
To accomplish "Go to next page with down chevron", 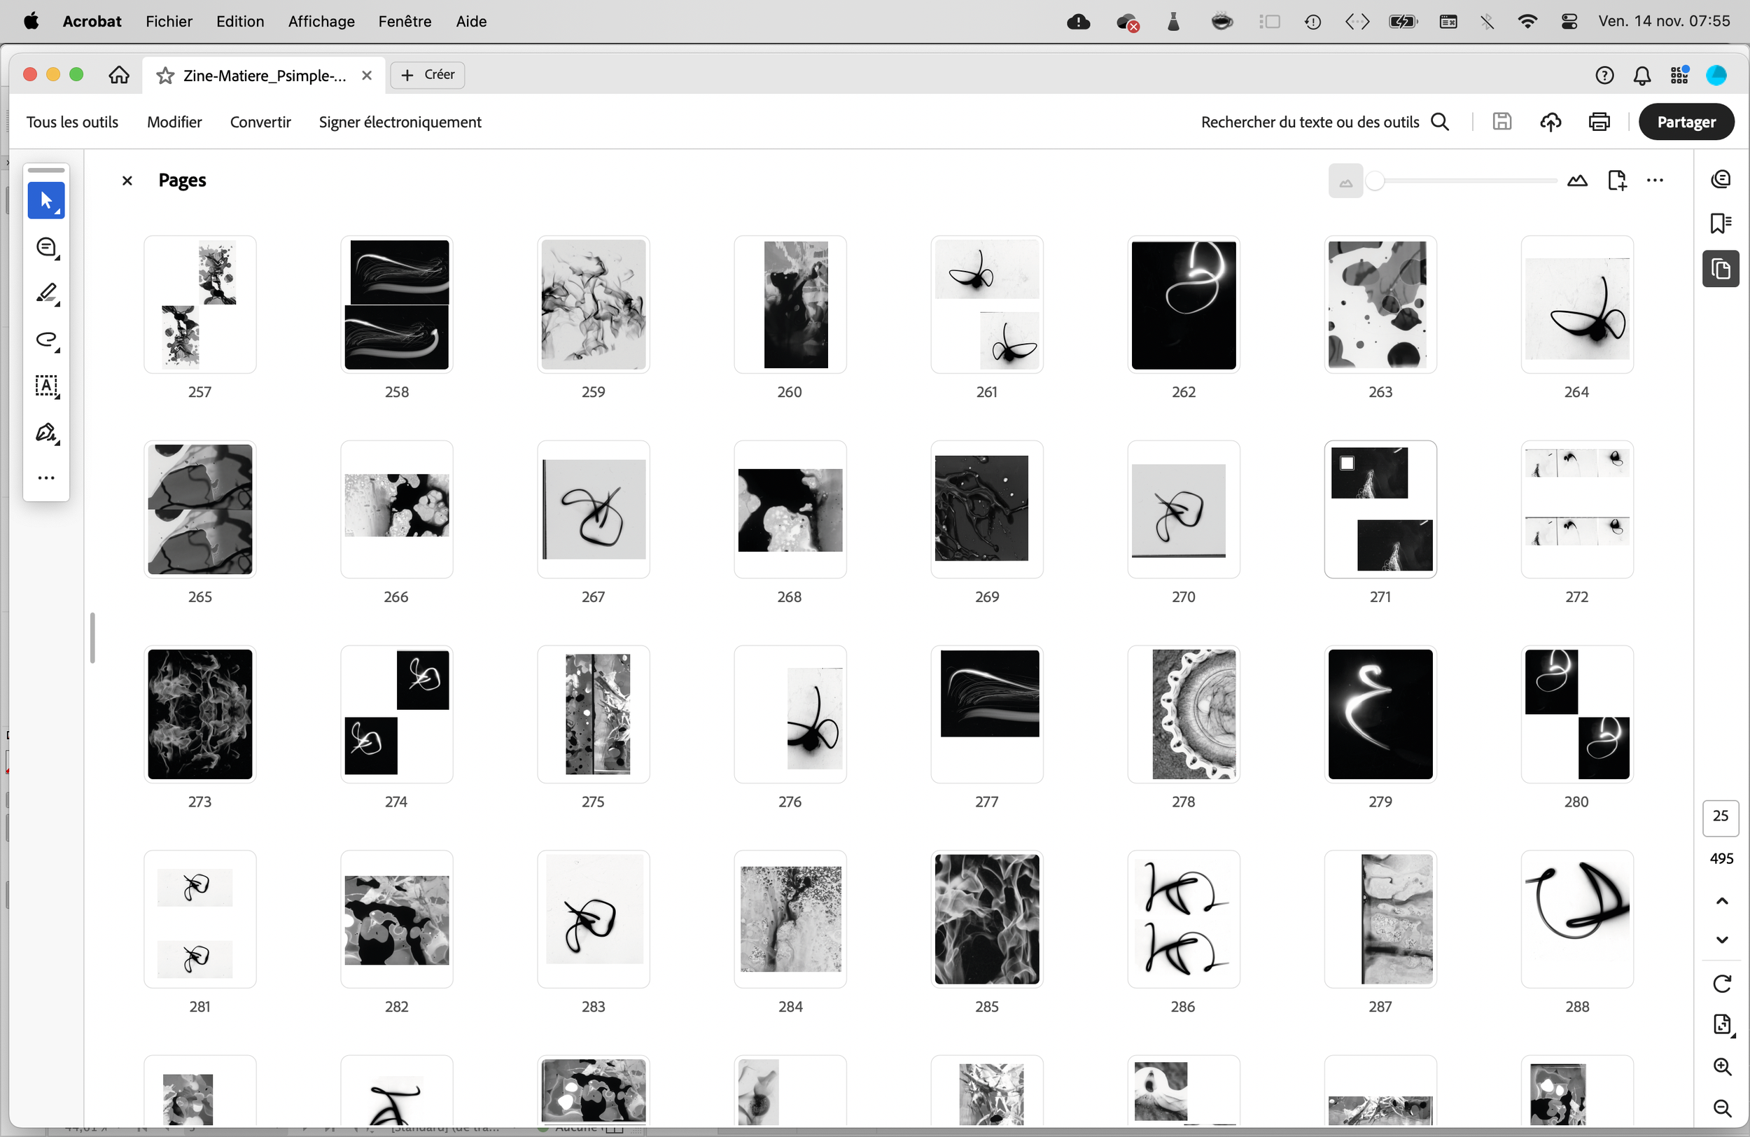I will (x=1721, y=940).
